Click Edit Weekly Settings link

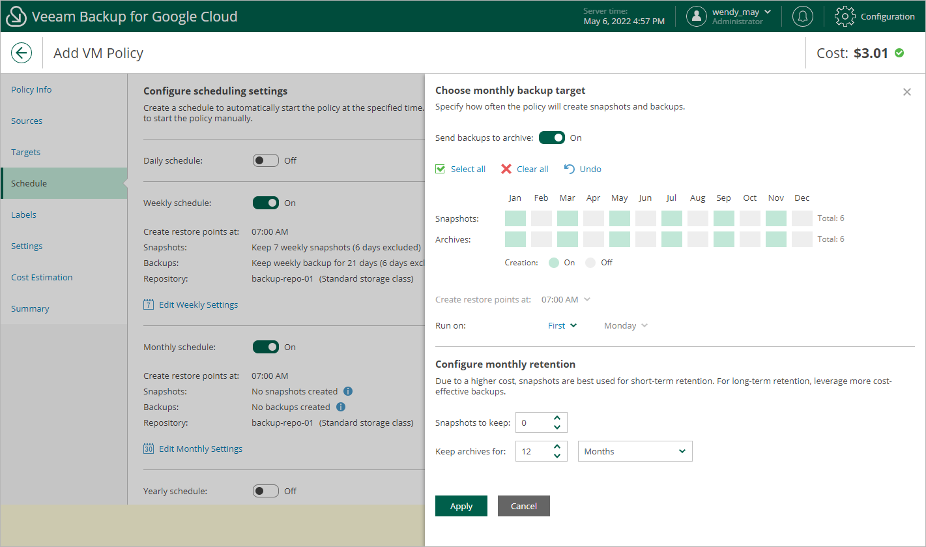pos(198,304)
